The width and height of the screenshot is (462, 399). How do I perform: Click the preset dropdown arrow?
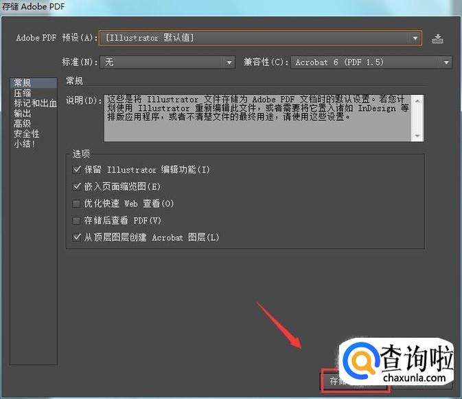tap(415, 38)
